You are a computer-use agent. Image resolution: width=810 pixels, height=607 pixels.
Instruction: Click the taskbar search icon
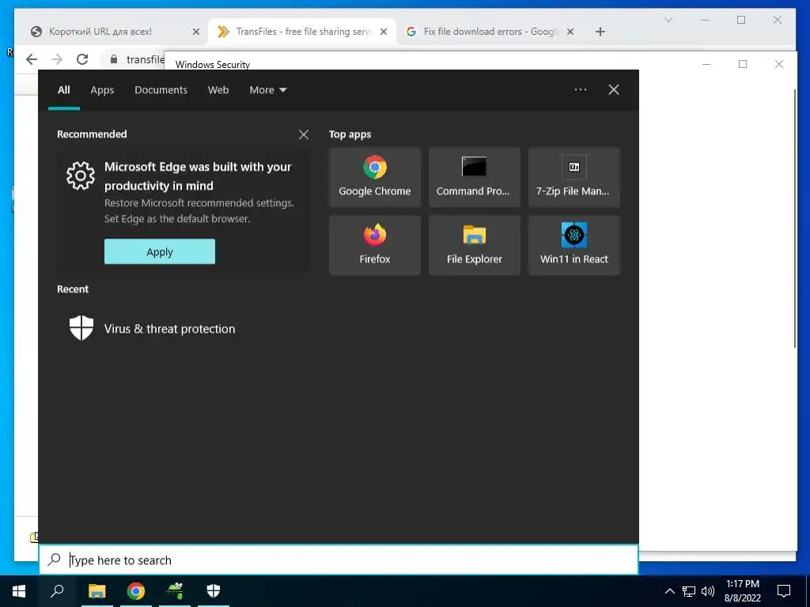tap(57, 591)
